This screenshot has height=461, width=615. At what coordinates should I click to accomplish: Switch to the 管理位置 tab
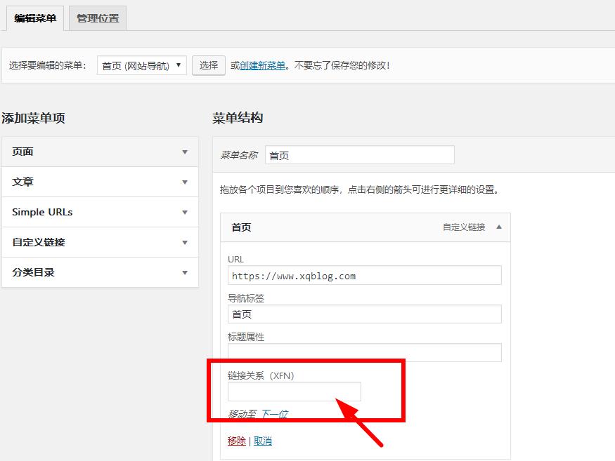[x=98, y=19]
